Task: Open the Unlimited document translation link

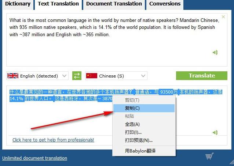Action: [x=34, y=158]
